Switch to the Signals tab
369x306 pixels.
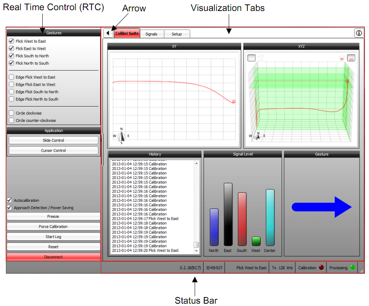(x=151, y=34)
